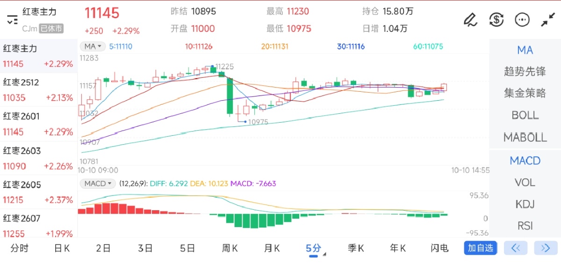Tap the 红枣主力 title in header
This screenshot has width=561, height=265.
39,12
